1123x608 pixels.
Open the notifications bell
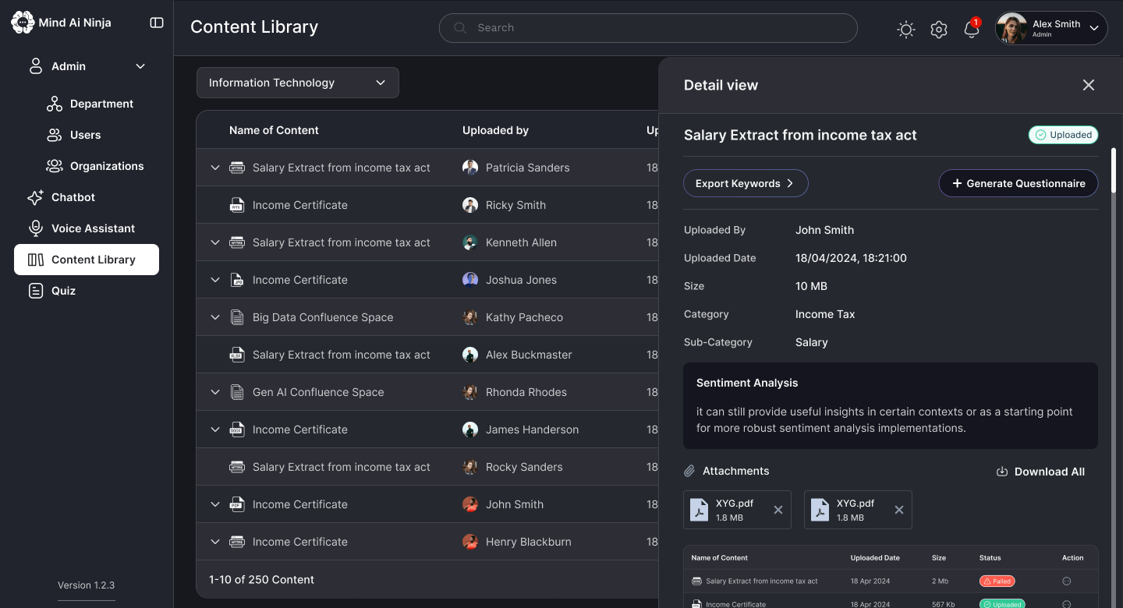pyautogui.click(x=972, y=30)
